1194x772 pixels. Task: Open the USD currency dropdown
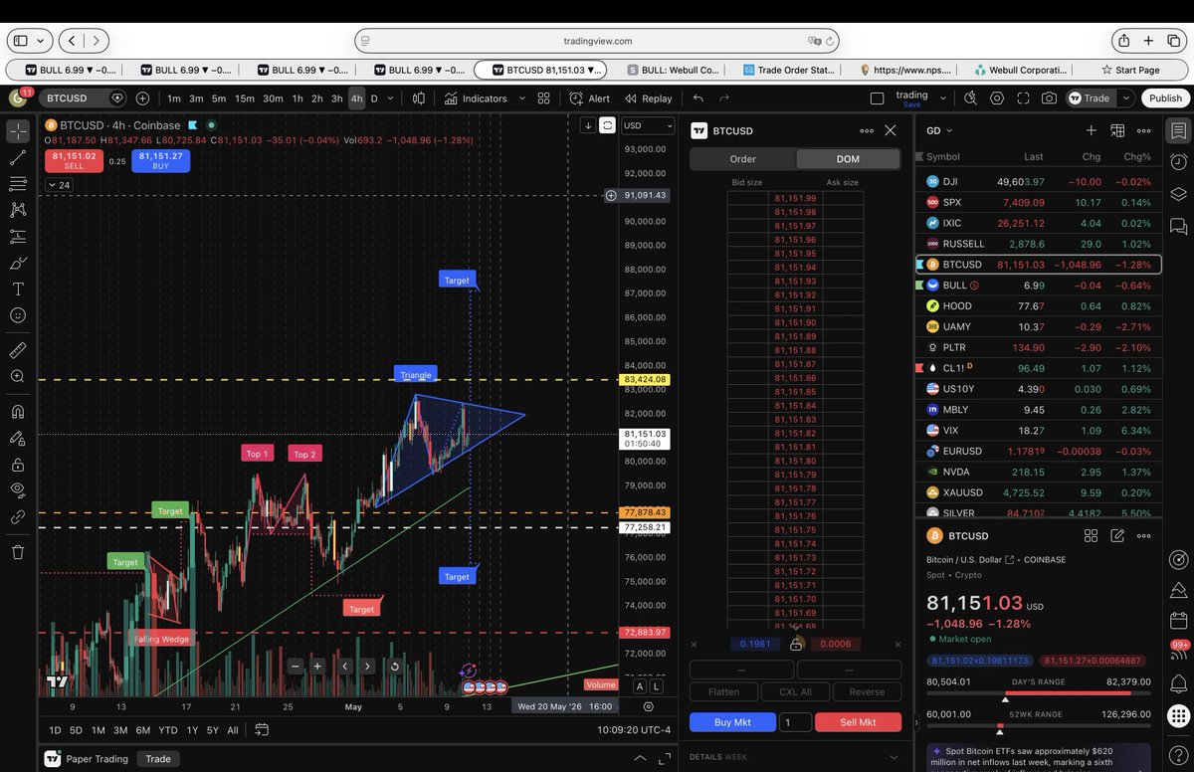(646, 125)
